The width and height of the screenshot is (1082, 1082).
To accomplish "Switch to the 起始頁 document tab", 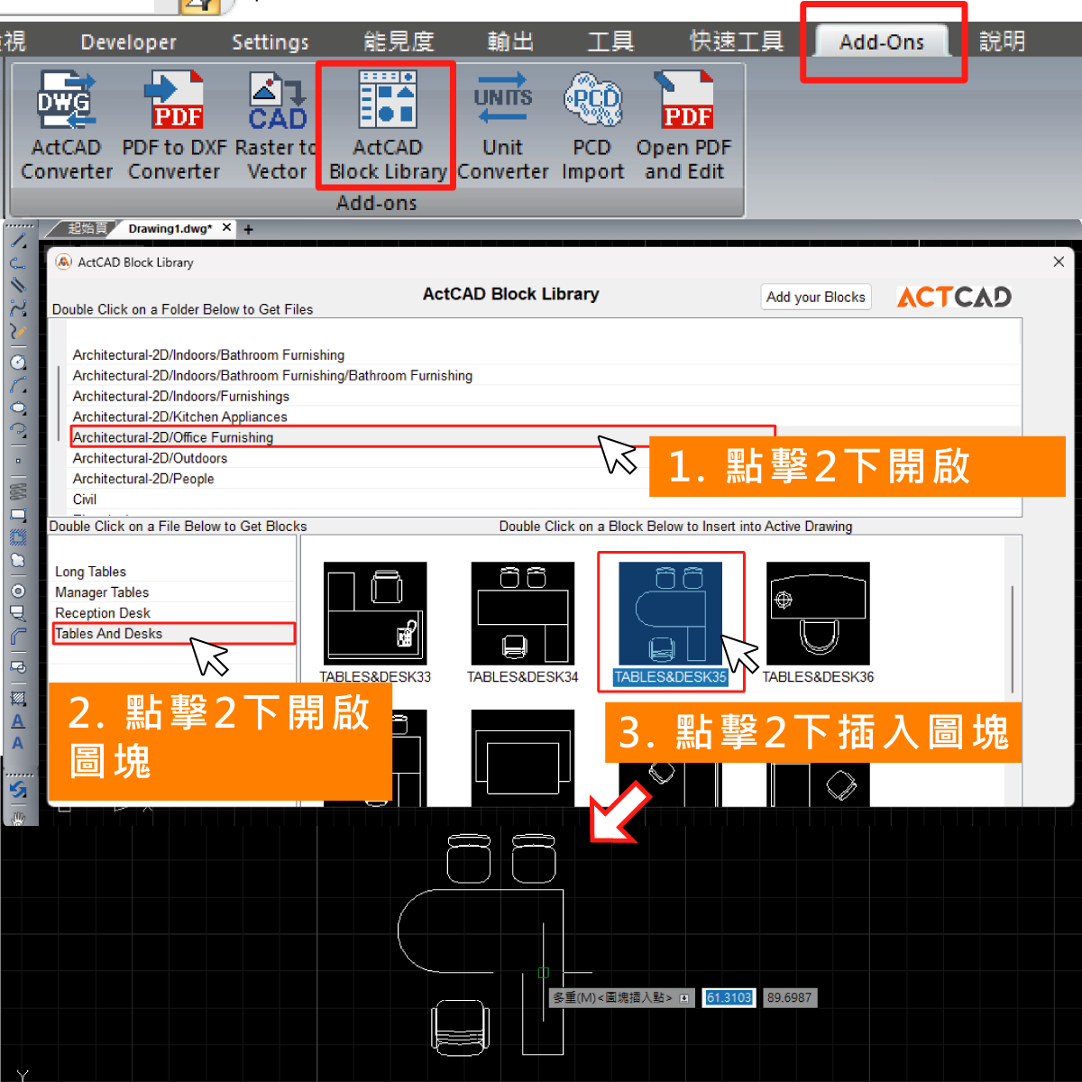I will pos(87,228).
